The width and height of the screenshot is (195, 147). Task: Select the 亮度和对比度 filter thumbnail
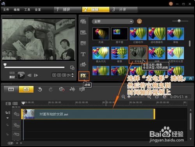point(175,53)
